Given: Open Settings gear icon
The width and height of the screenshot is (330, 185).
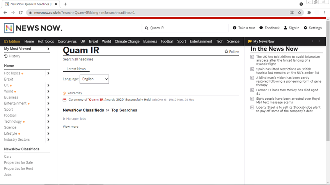Looking at the screenshot, I should click(305, 28).
